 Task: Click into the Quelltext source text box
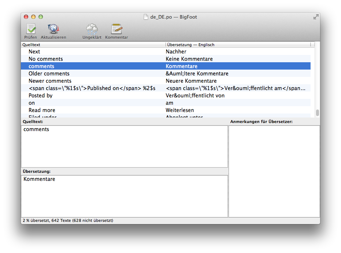click(124, 146)
